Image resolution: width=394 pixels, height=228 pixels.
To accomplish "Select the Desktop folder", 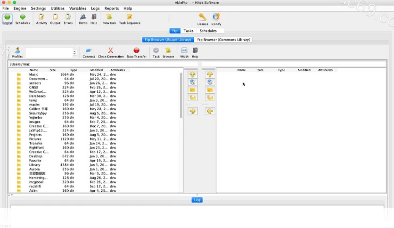I will 36,156.
